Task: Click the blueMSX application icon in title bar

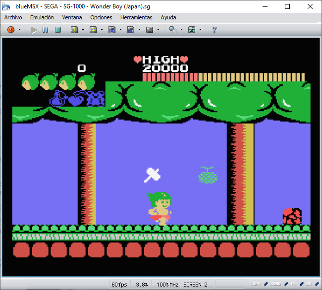Action: coord(6,6)
